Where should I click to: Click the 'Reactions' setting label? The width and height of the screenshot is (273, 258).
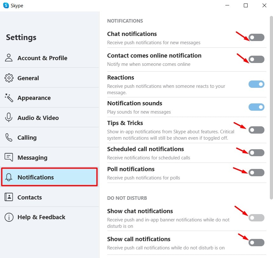pos(121,77)
